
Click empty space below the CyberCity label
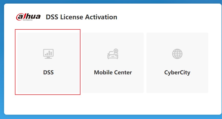click(177, 84)
